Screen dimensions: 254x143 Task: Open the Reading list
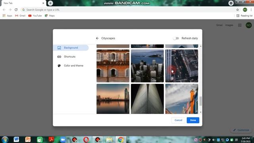pos(244,16)
